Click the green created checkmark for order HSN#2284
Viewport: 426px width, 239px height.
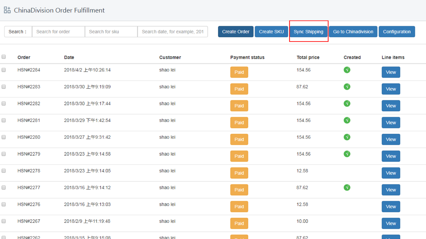[x=347, y=70]
